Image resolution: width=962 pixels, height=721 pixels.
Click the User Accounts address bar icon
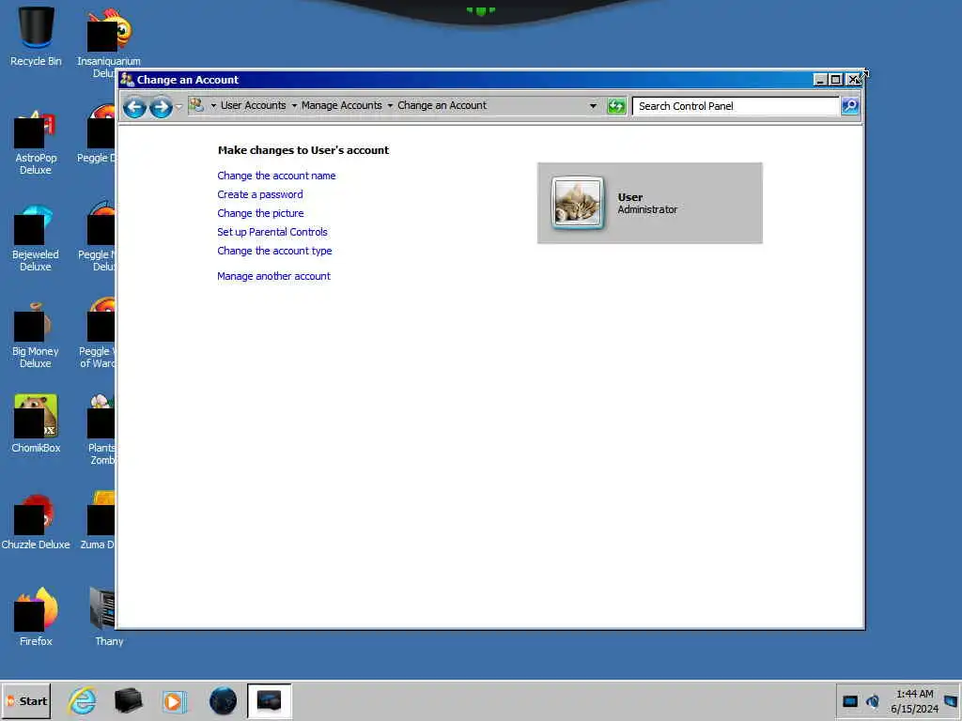pyautogui.click(x=196, y=105)
